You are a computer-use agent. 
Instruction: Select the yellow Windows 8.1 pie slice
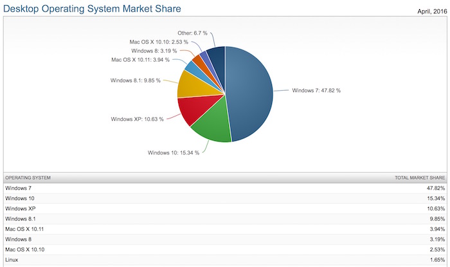(191, 84)
